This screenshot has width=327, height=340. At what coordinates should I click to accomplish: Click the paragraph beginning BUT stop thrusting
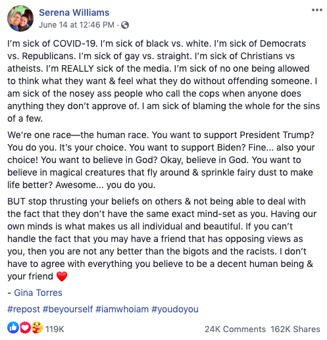[x=162, y=239]
